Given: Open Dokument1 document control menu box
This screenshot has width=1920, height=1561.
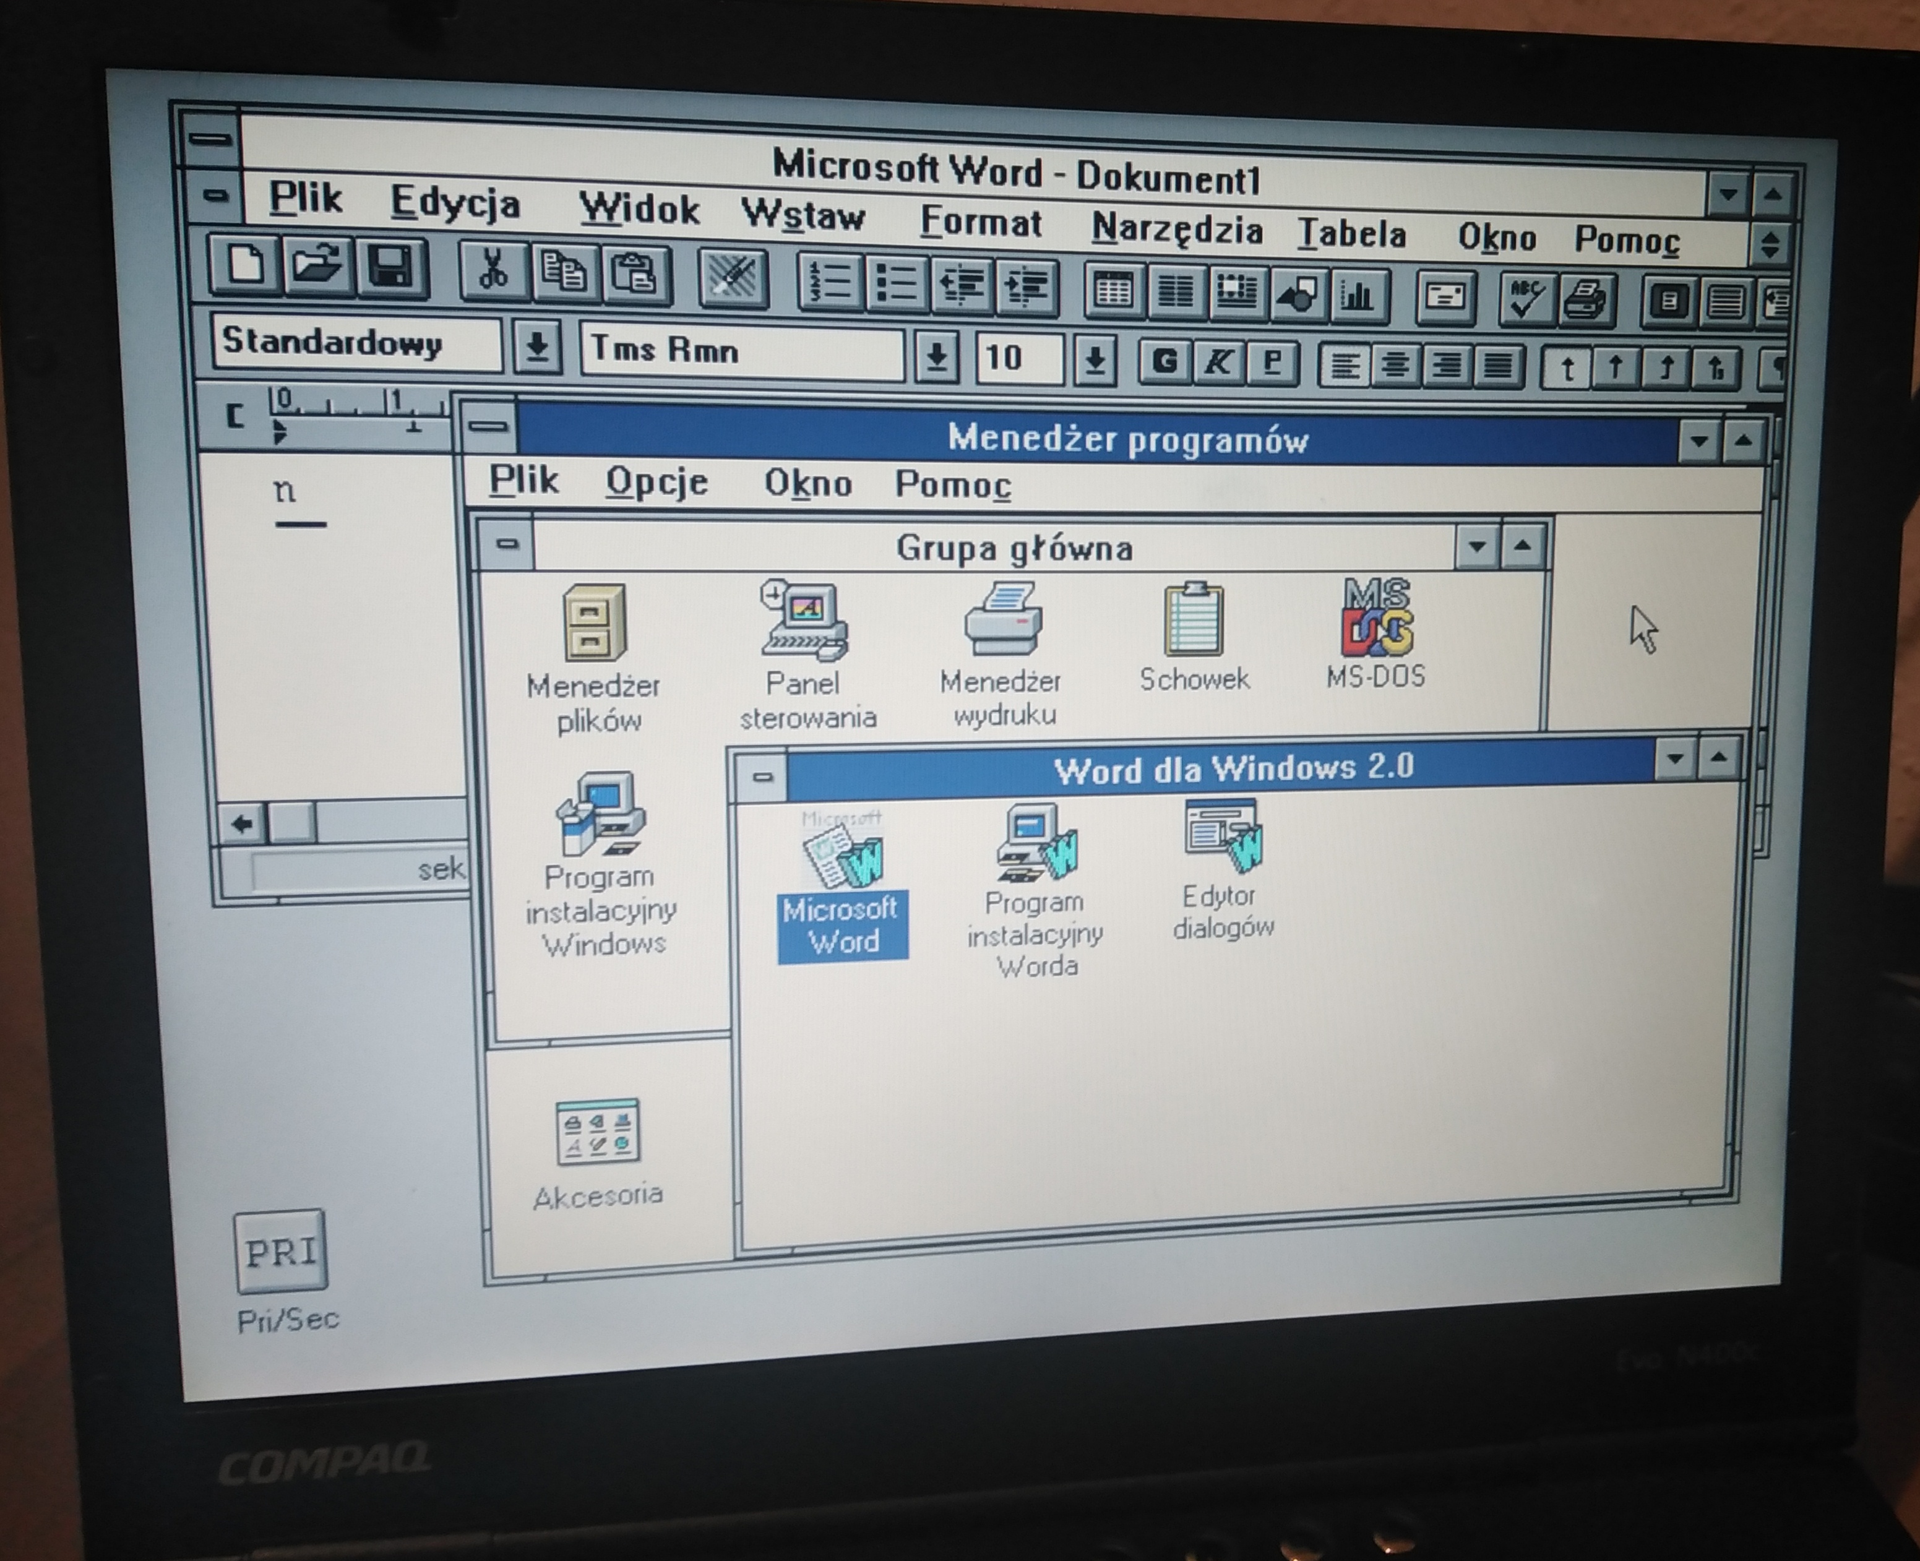Looking at the screenshot, I should 214,195.
